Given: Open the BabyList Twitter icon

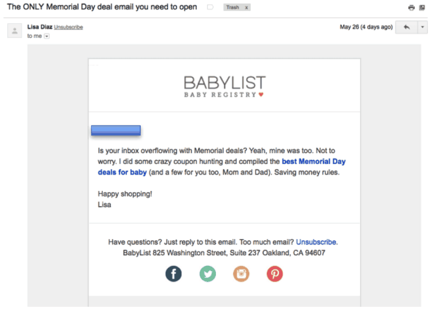Looking at the screenshot, I should (x=207, y=274).
